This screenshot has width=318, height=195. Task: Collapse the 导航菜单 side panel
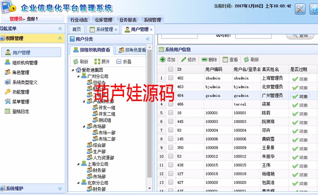pyautogui.click(x=60, y=29)
